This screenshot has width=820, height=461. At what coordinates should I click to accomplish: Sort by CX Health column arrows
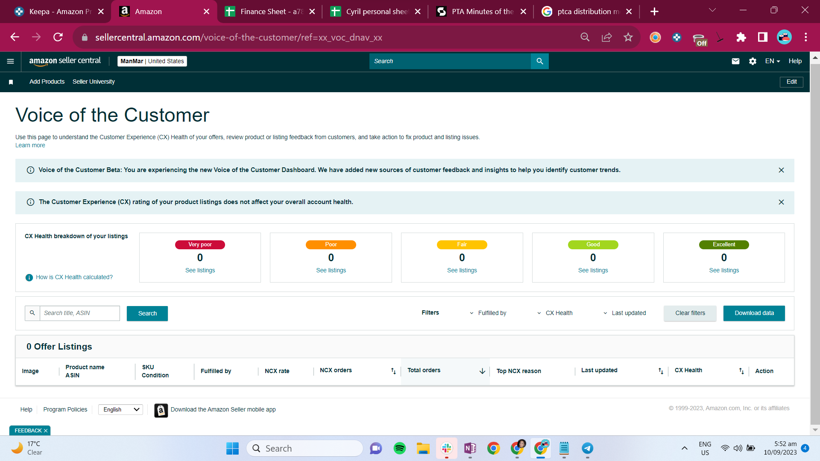click(x=741, y=371)
